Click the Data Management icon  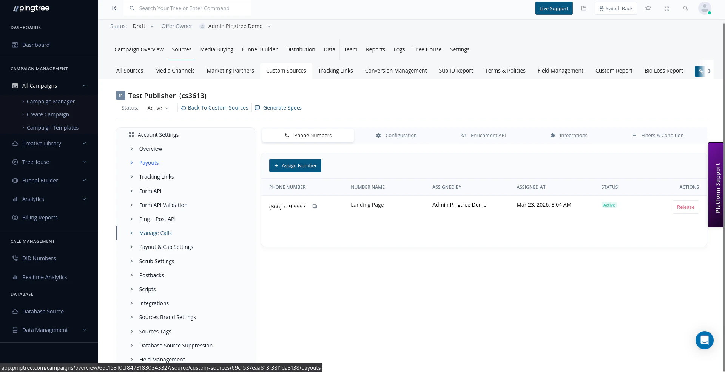[x=15, y=330]
